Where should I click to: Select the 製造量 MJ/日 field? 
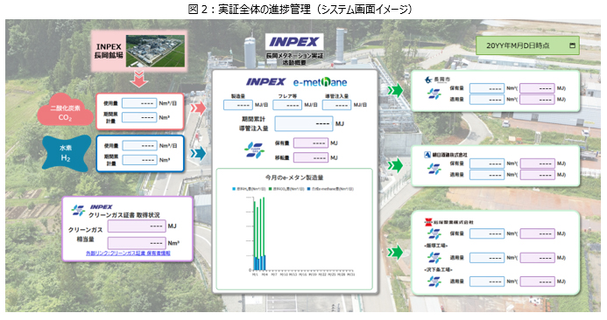[x=238, y=105]
